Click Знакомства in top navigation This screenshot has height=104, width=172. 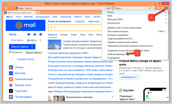[x=66, y=17]
